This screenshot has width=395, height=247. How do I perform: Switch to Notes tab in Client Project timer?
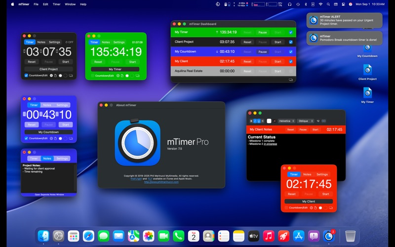pos(41,42)
